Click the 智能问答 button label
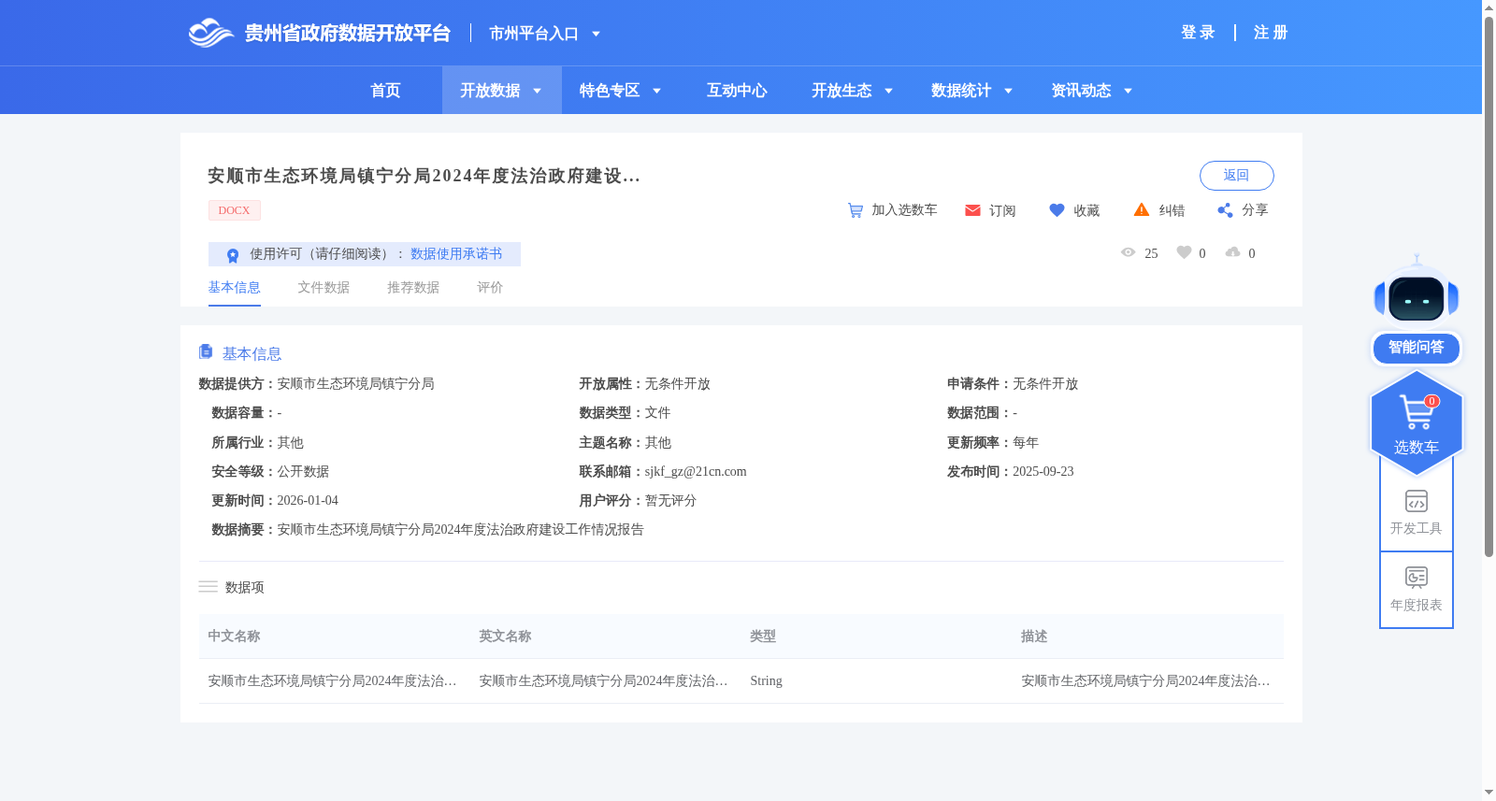 (1417, 348)
